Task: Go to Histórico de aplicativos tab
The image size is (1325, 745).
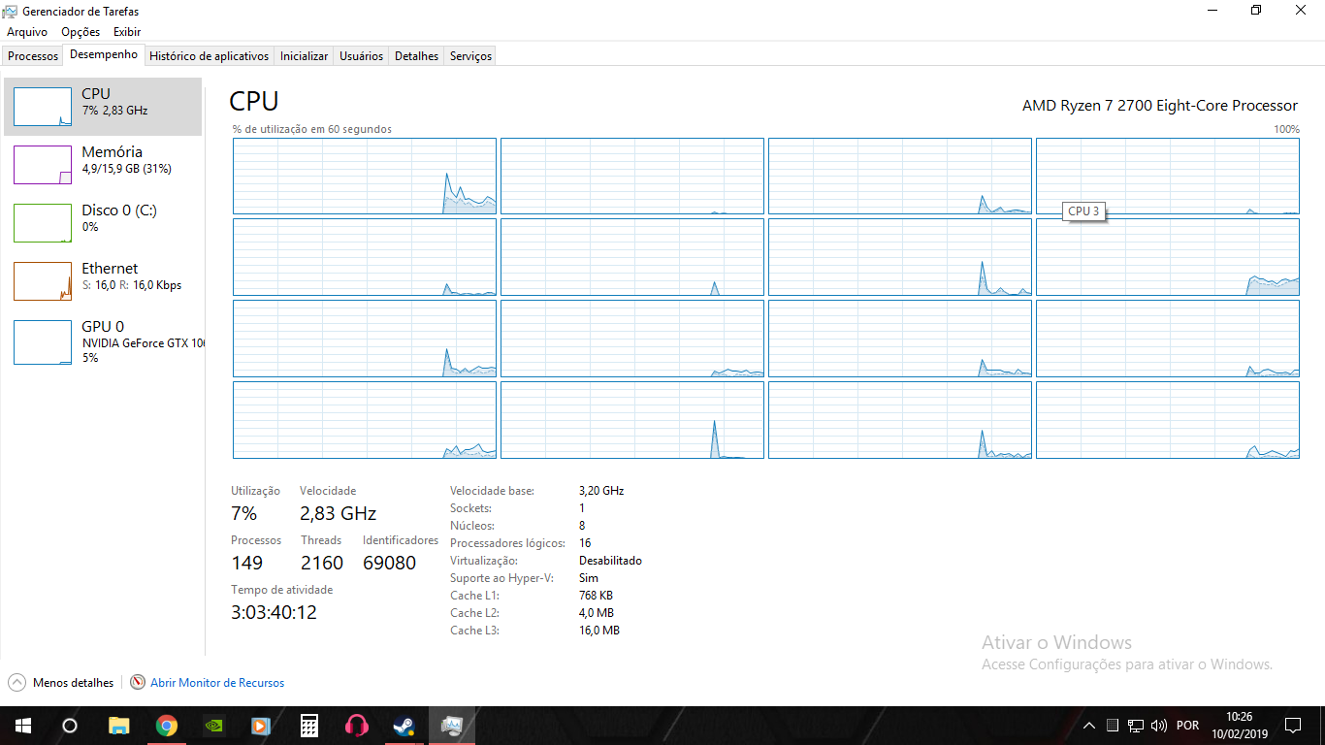Action: tap(209, 56)
